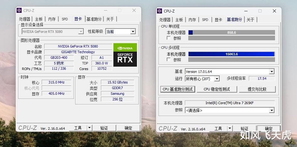Switch to SPD tab in left window

pyautogui.click(x=65, y=19)
